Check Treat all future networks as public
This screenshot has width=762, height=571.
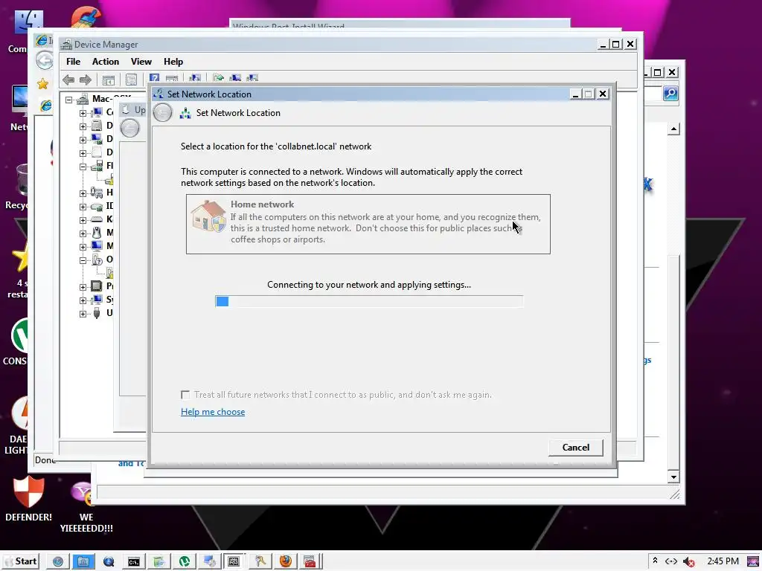185,395
